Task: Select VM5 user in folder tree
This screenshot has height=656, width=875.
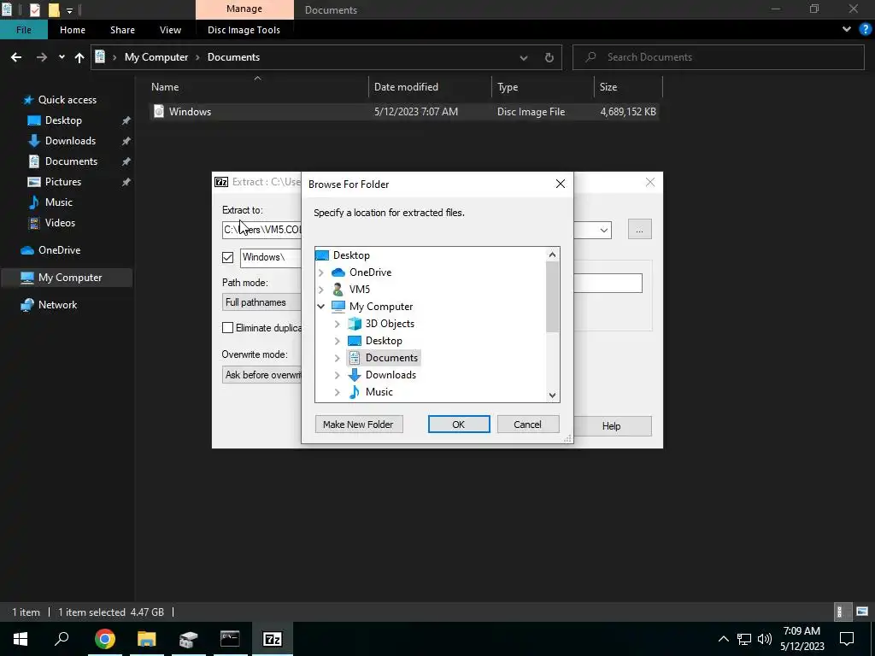Action: tap(360, 290)
